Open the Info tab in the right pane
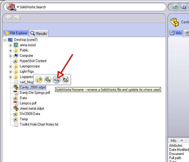The height and width of the screenshot is (162, 189). (176, 33)
